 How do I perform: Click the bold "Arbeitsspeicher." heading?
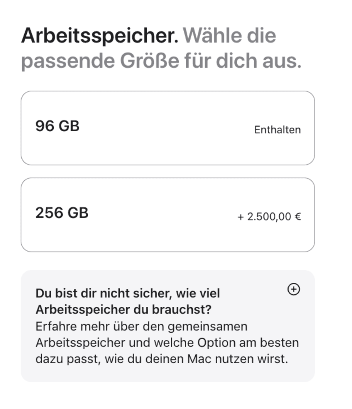[100, 36]
